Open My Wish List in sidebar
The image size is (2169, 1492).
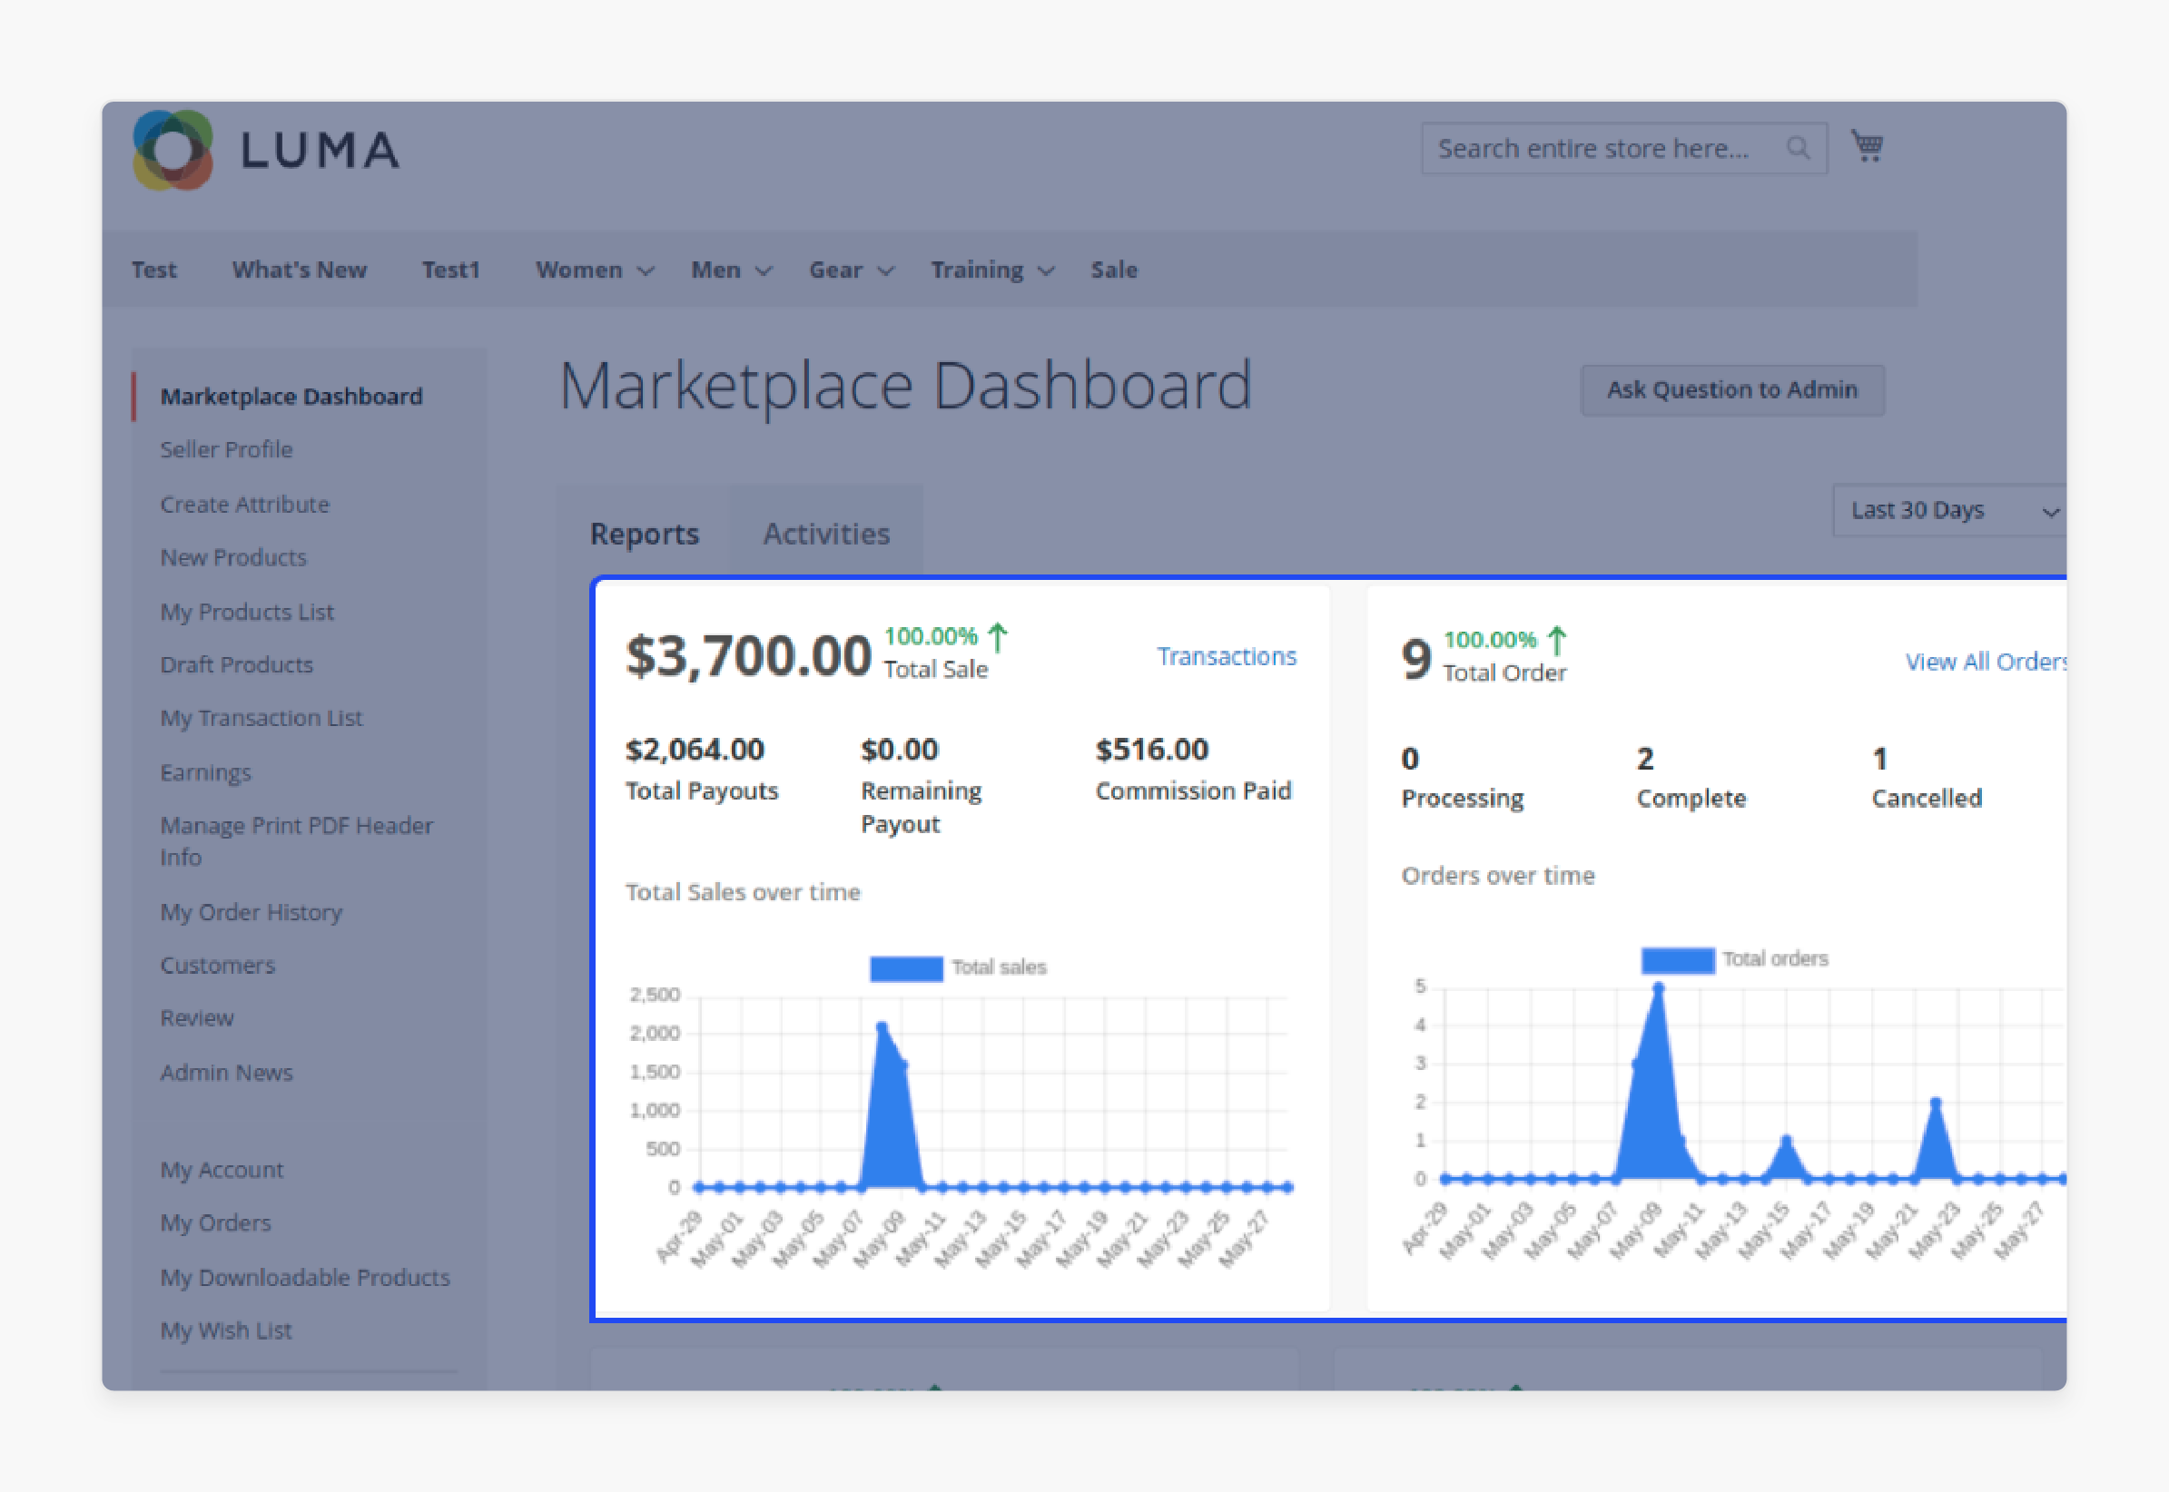click(225, 1330)
